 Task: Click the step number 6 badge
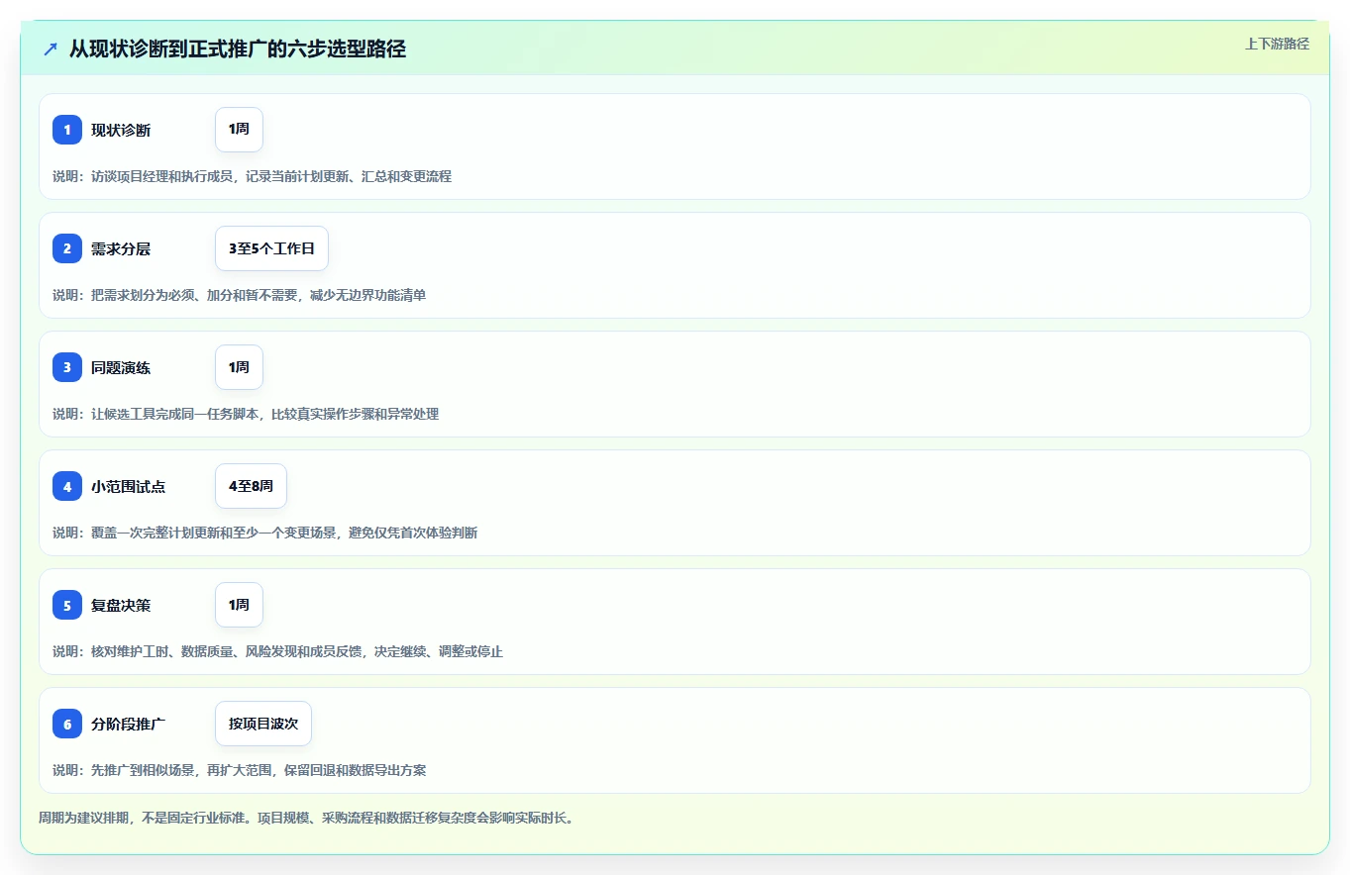(67, 724)
